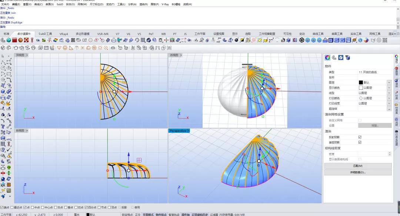The width and height of the screenshot is (400, 216).
Task: Switch to the 多边形建模 toolbar tab
Action: 82,34
